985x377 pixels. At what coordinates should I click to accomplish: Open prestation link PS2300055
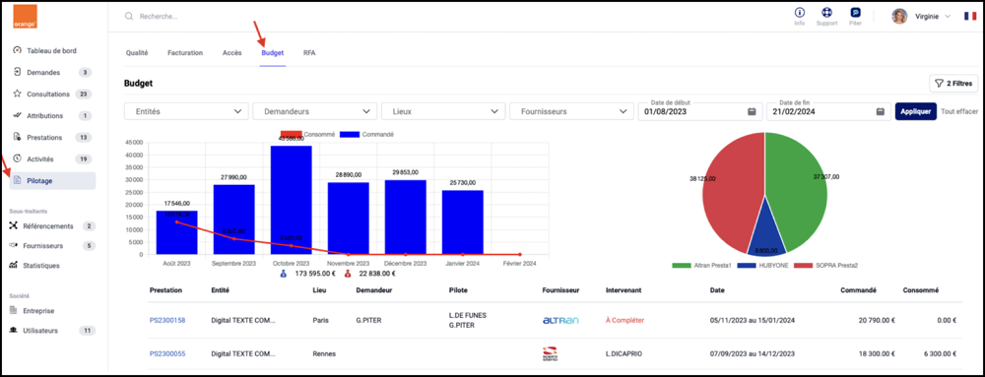(167, 353)
